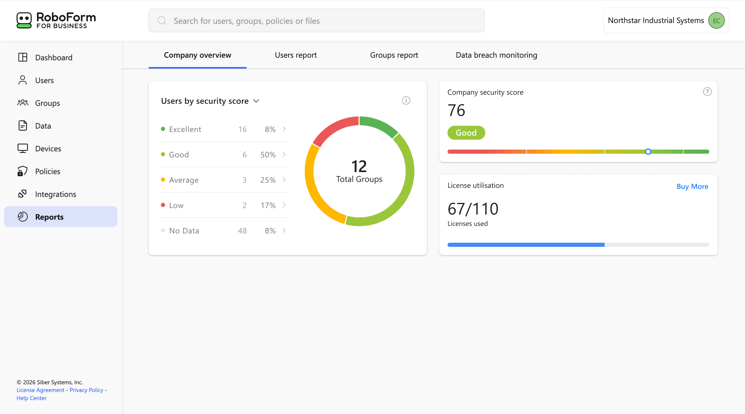Click the Good score badge

tap(466, 133)
